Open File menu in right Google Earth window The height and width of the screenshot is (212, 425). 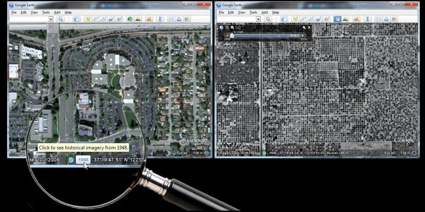[221, 12]
